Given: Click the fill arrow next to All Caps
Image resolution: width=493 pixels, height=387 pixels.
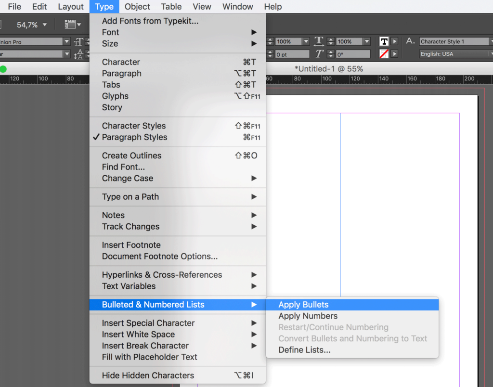Looking at the screenshot, I should [x=394, y=41].
